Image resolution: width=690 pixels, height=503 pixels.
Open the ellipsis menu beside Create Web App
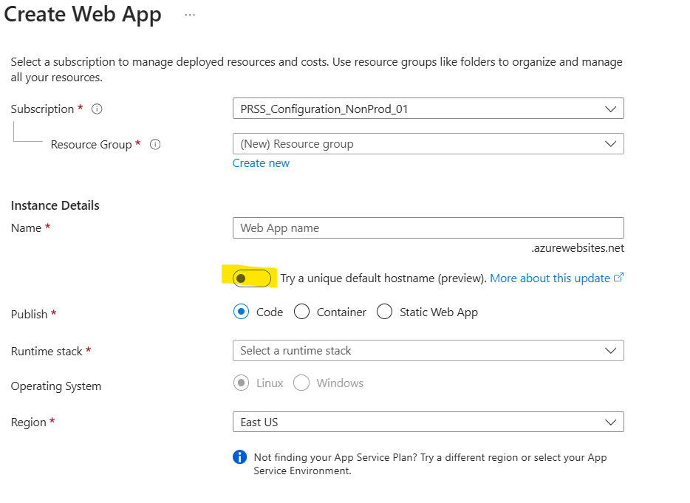[x=190, y=15]
